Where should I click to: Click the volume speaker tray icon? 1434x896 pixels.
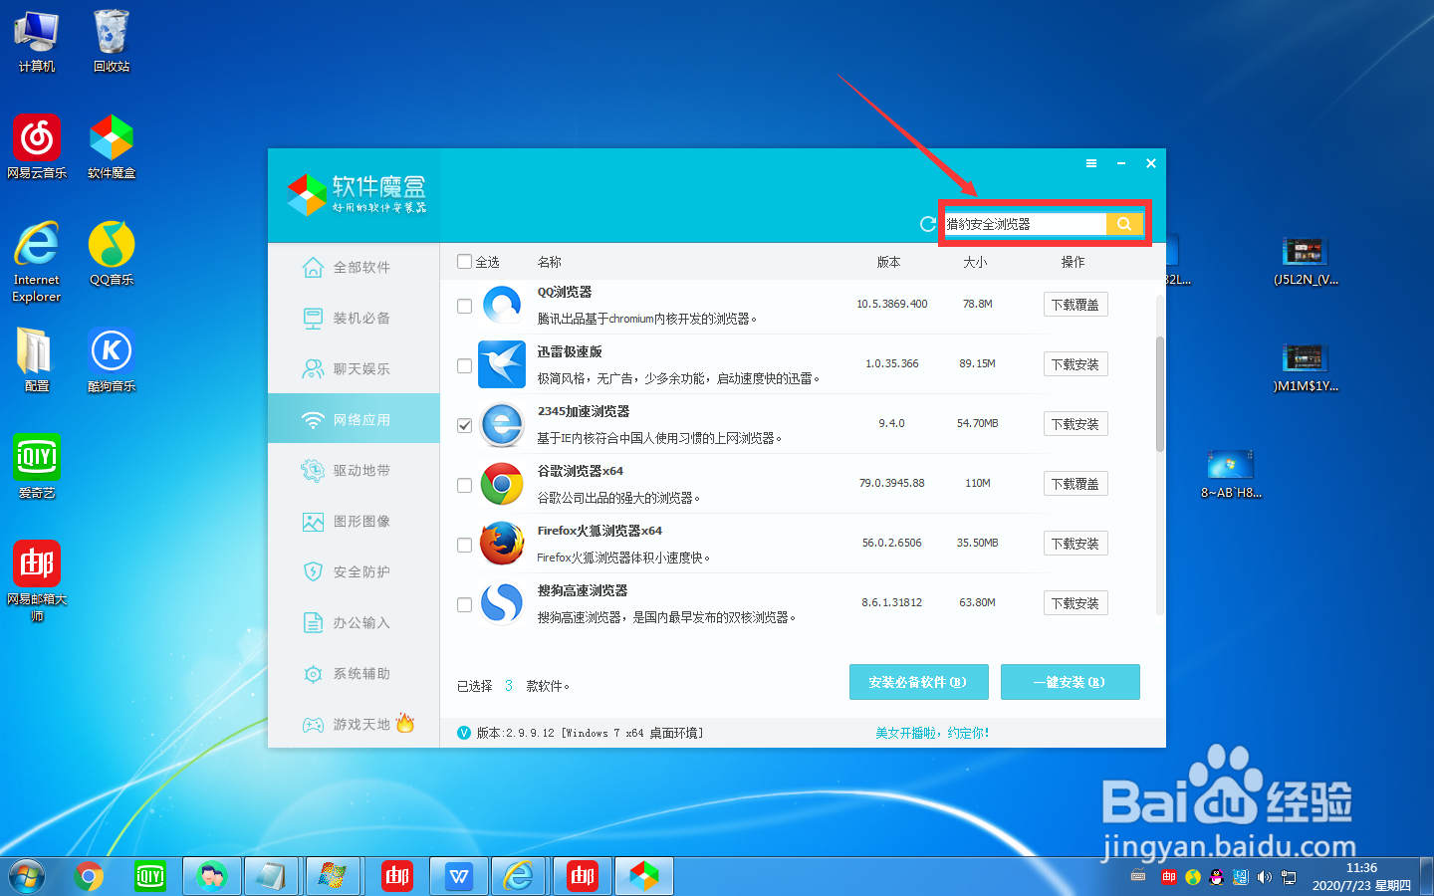coord(1265,877)
